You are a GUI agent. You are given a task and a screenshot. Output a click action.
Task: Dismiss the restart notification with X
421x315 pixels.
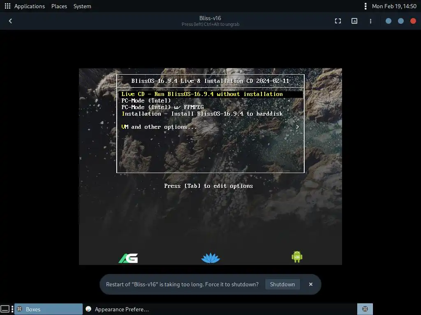pyautogui.click(x=311, y=284)
